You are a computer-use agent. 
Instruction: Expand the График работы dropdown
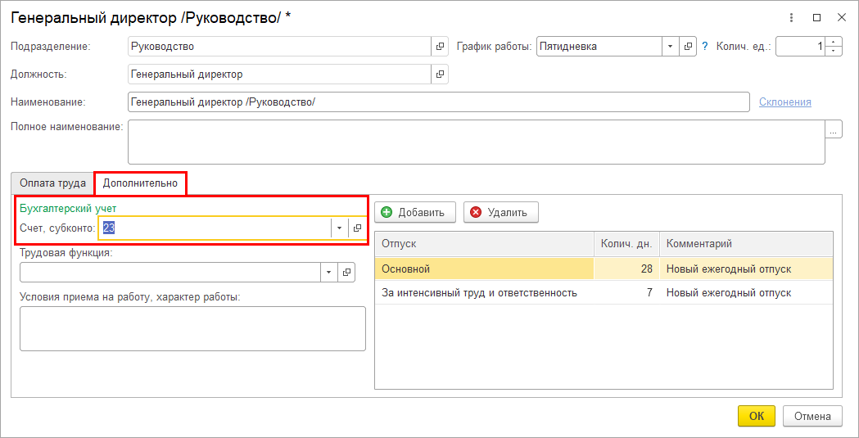tap(671, 47)
